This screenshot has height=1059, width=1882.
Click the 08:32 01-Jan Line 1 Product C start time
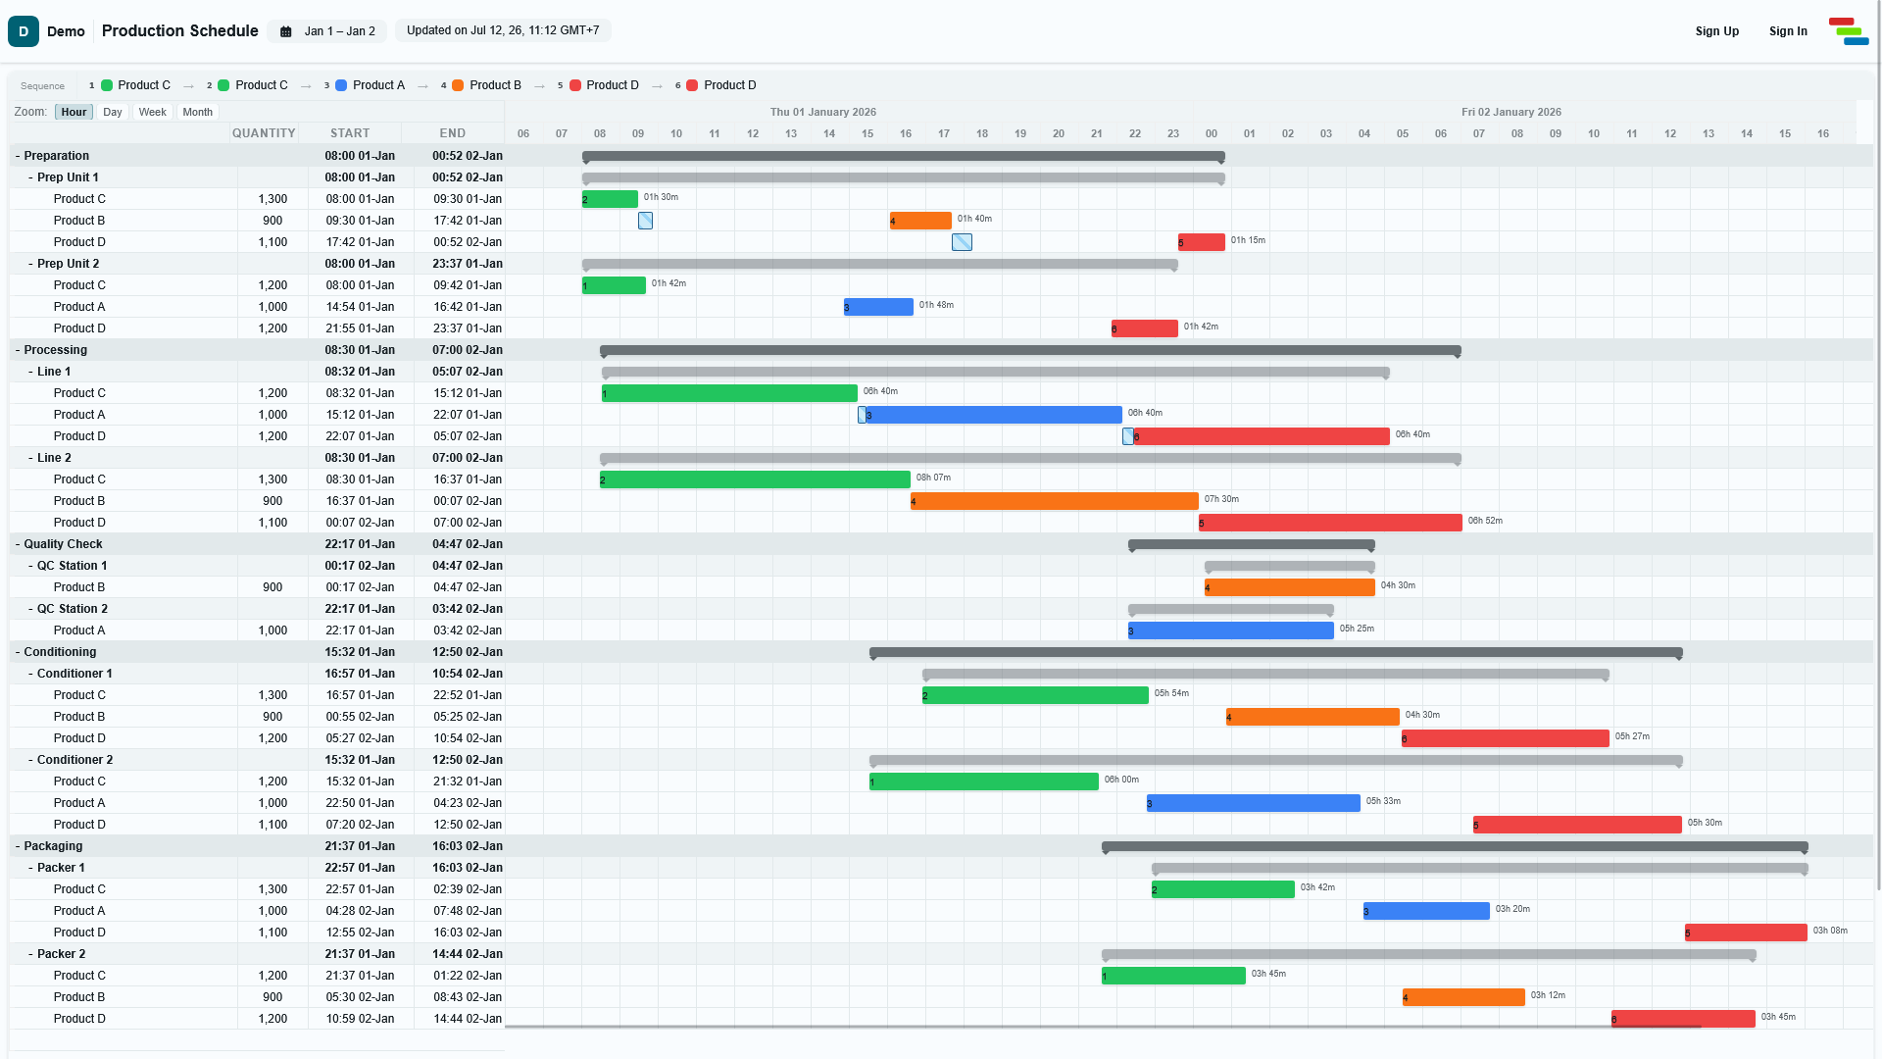[360, 393]
